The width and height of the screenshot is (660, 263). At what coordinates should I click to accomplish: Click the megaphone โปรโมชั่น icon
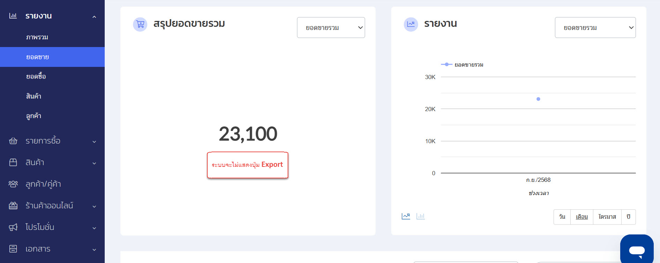tap(13, 227)
